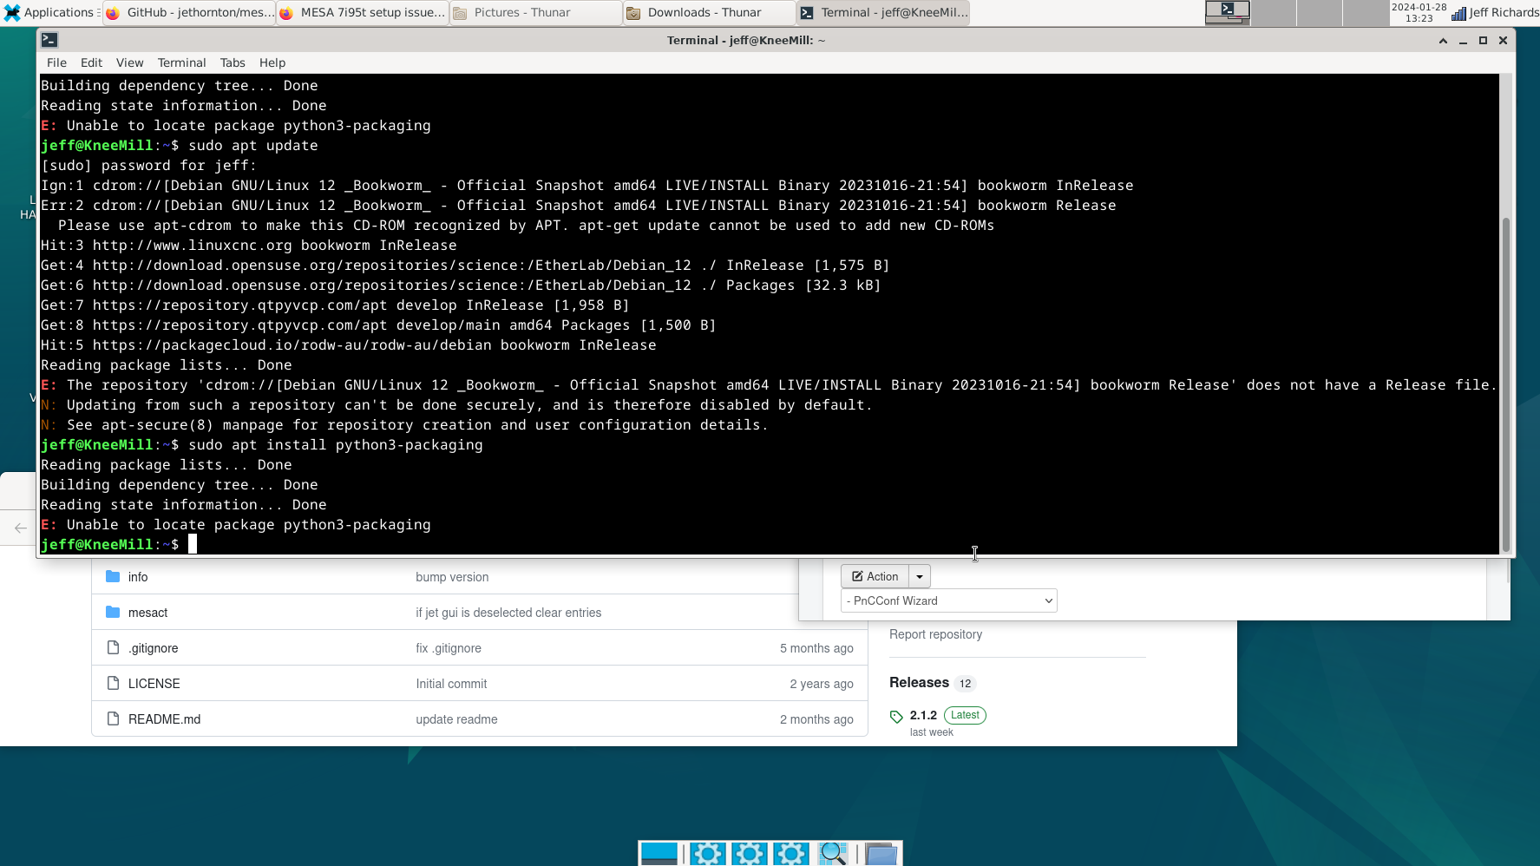Click the red 'Unable to locate package' line above last prompt
The height and width of the screenshot is (866, 1540).
coord(236,525)
